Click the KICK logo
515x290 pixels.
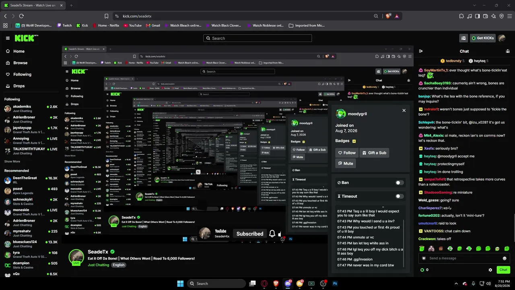coord(26,38)
